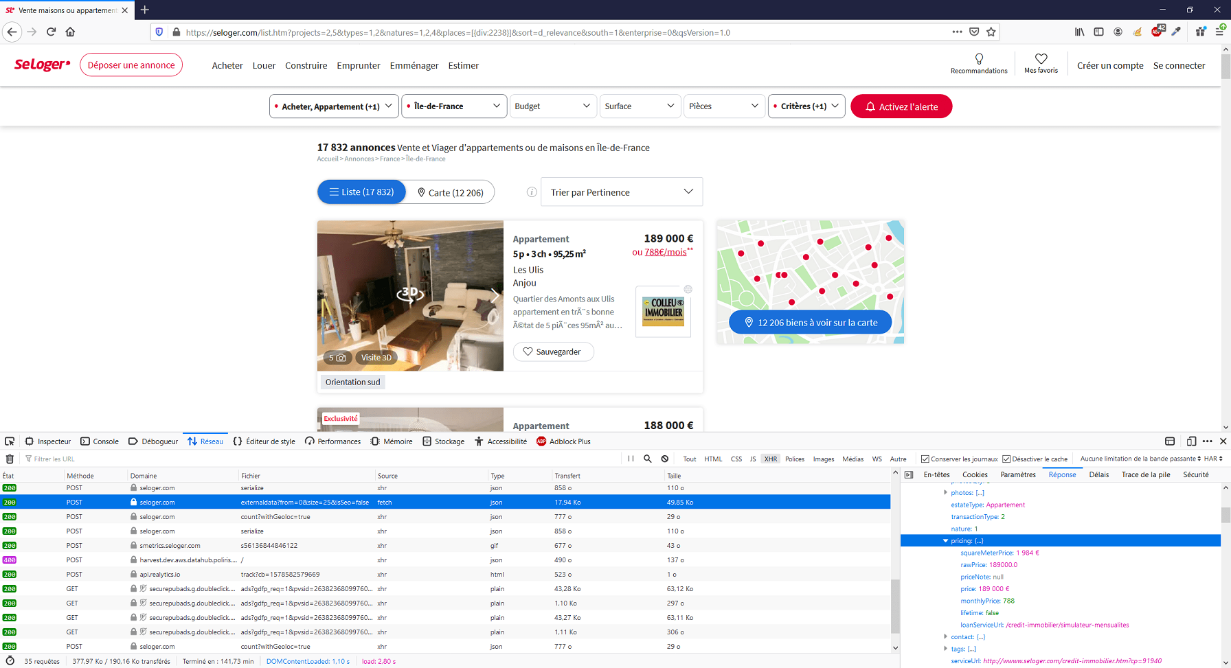Collapse the pricing JSON node

pos(945,541)
